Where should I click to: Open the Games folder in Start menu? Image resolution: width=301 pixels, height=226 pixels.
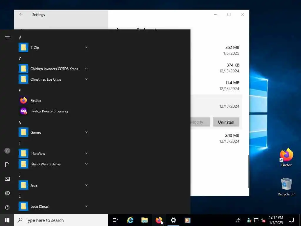click(53, 132)
